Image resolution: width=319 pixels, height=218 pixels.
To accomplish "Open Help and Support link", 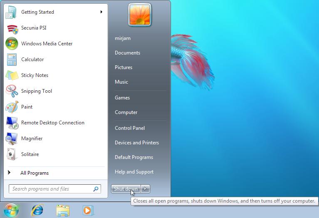I will (134, 172).
